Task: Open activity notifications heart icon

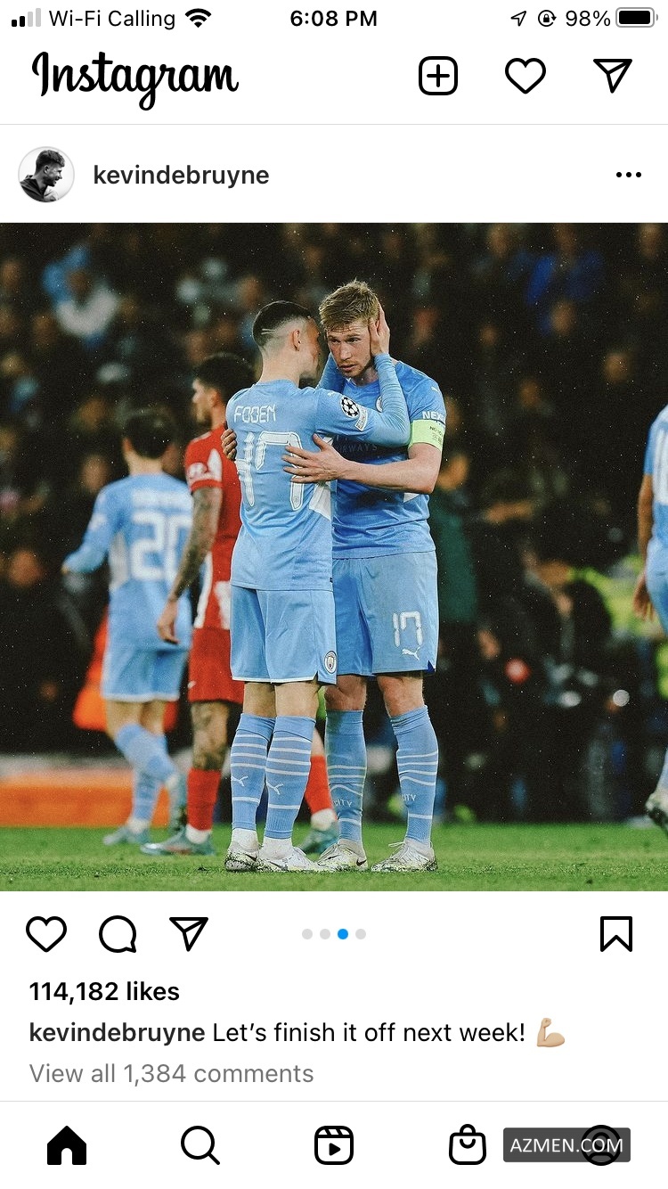Action: [x=525, y=76]
